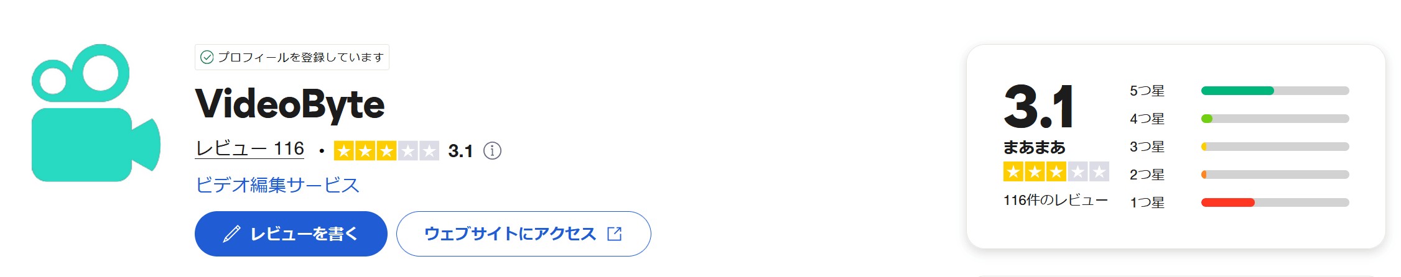Open the レビュー 116 reviews link

tap(249, 149)
